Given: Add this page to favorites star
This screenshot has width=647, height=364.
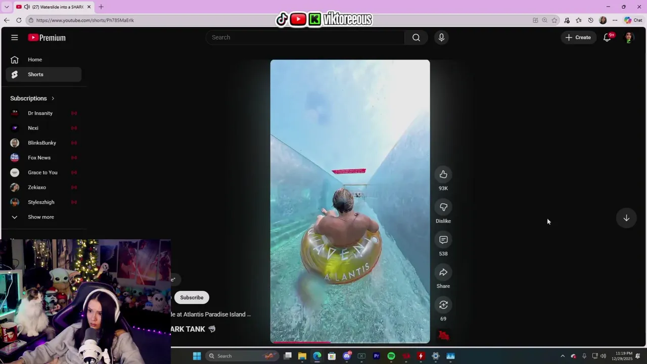Looking at the screenshot, I should point(554,20).
